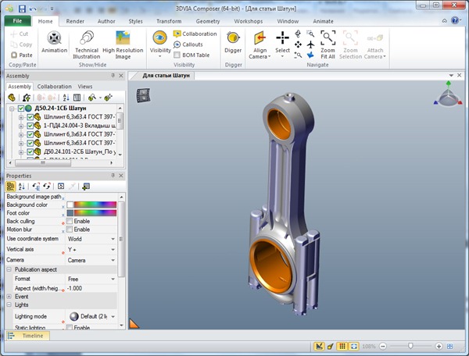The width and height of the screenshot is (469, 356).
Task: Uncheck the Д50.24-1СБ Шатун root checkbox
Action: point(21,108)
